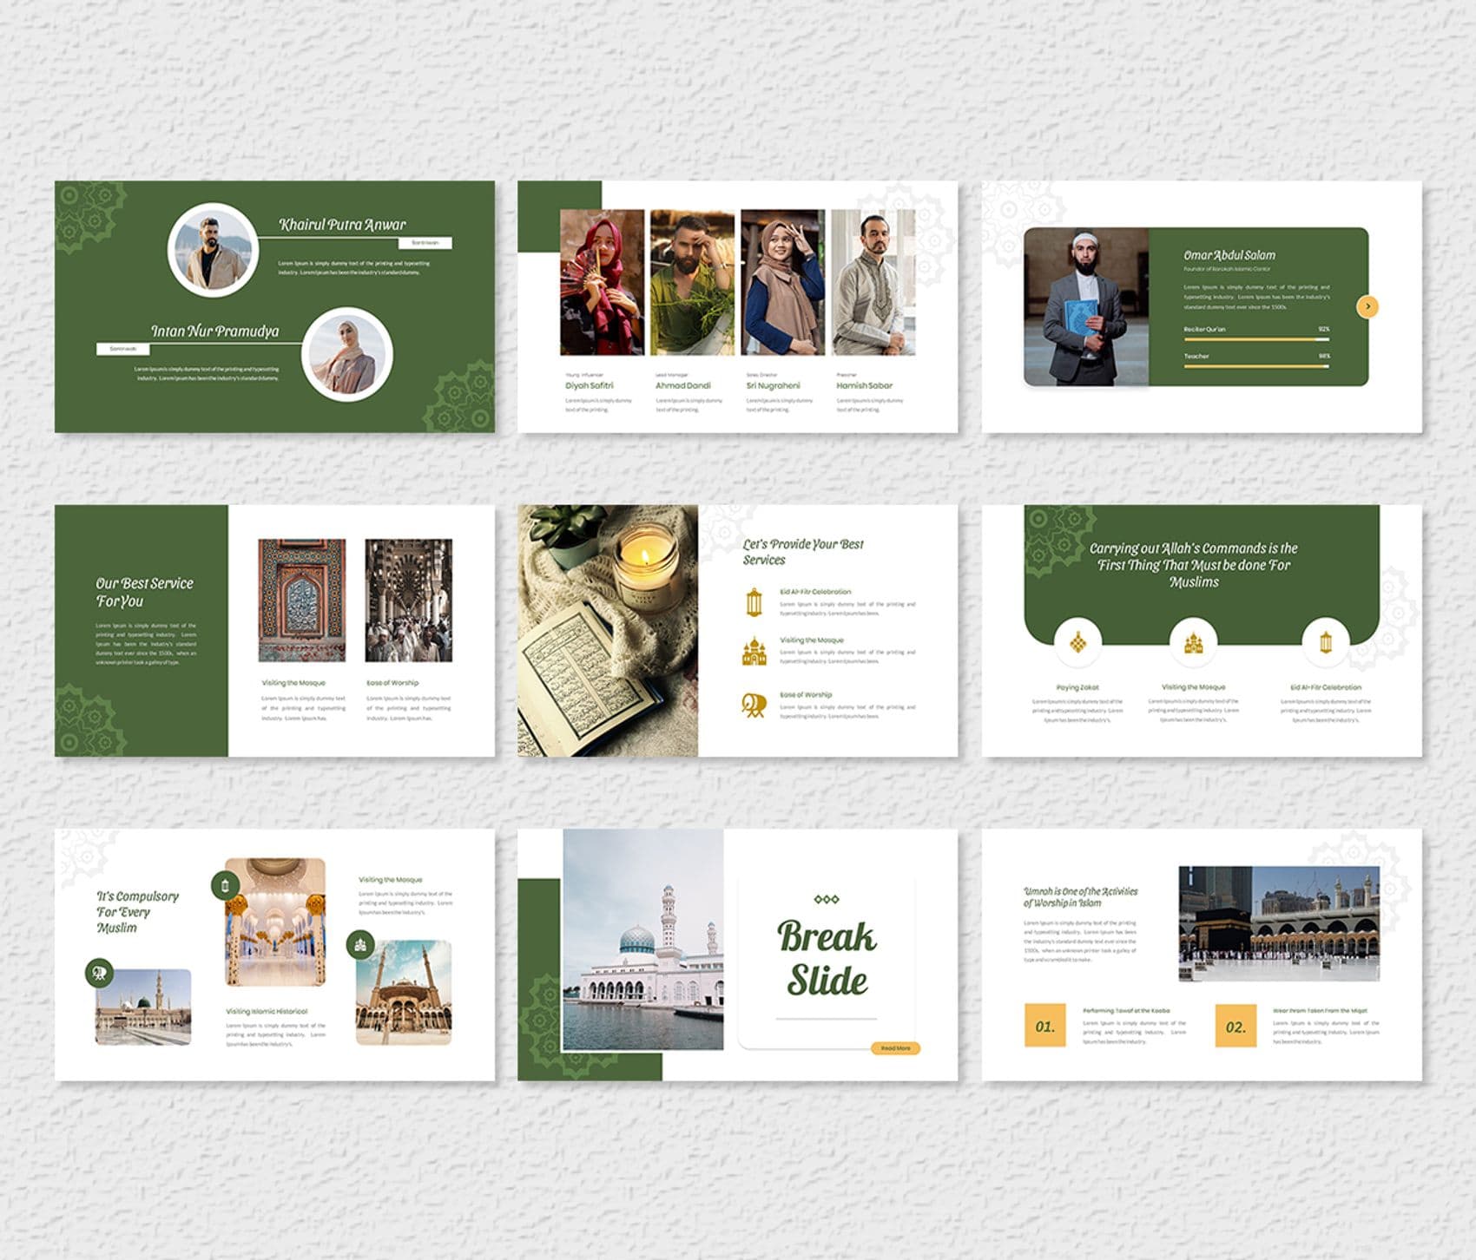Image resolution: width=1476 pixels, height=1260 pixels.
Task: Select the "Let's Provide Your Best Services" heading
Action: 803,552
